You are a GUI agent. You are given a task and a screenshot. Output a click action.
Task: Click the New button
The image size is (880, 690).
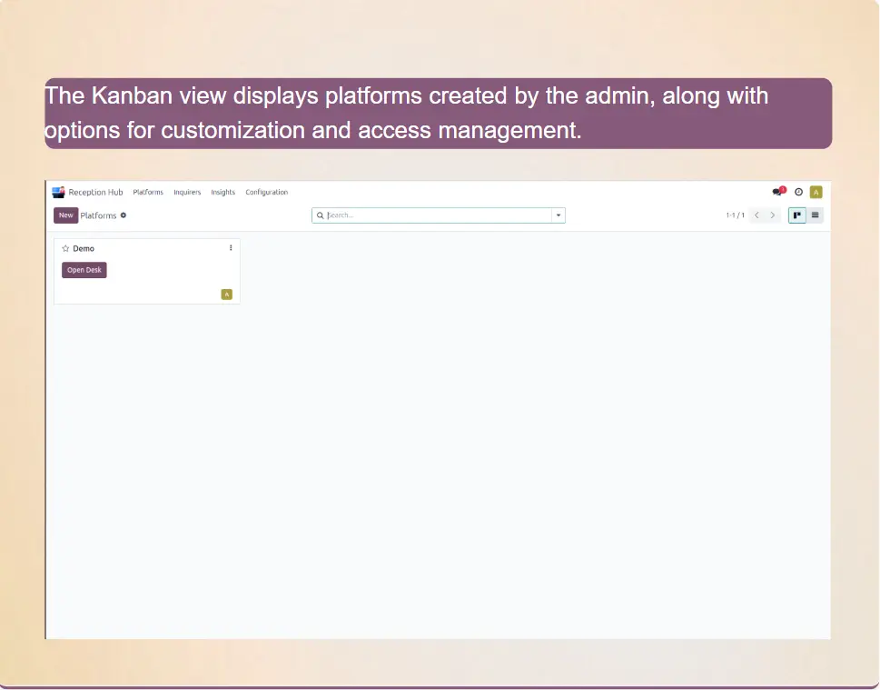pos(65,215)
